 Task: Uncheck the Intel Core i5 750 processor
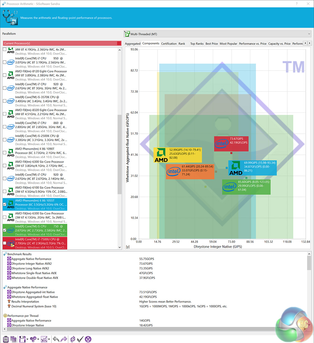coord(4,230)
